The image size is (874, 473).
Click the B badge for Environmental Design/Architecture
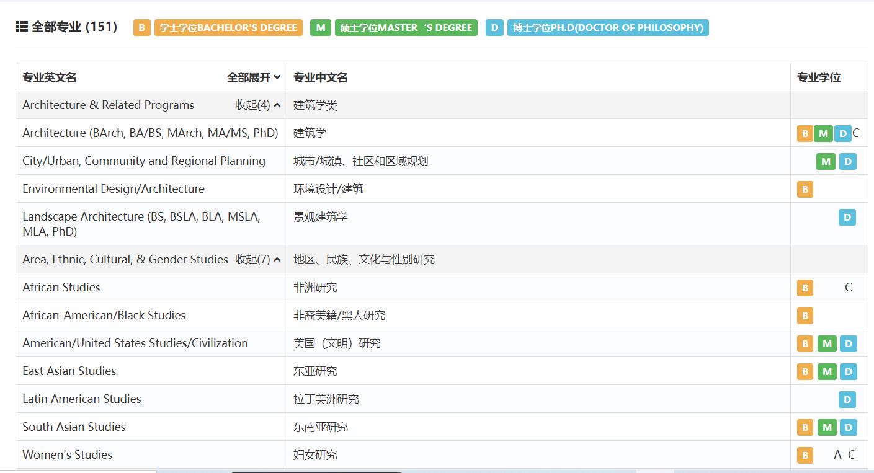click(x=805, y=189)
